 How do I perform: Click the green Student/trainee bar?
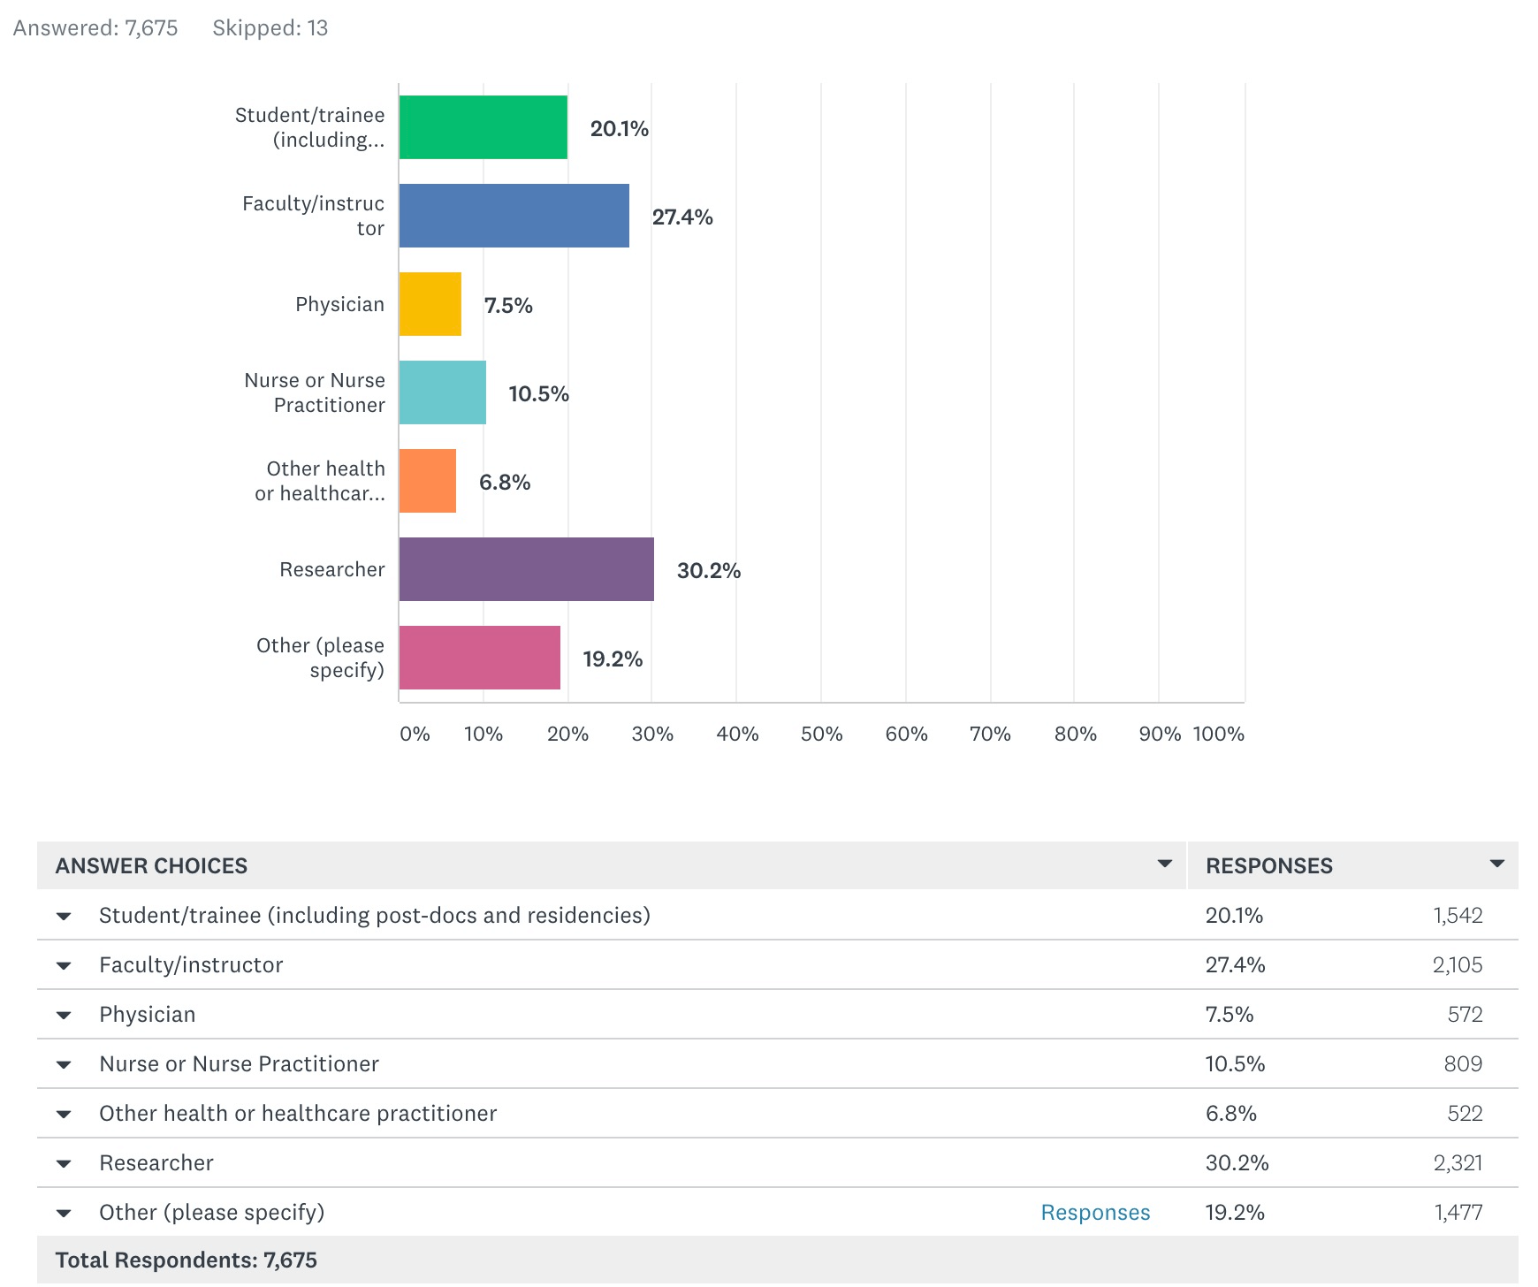(483, 127)
